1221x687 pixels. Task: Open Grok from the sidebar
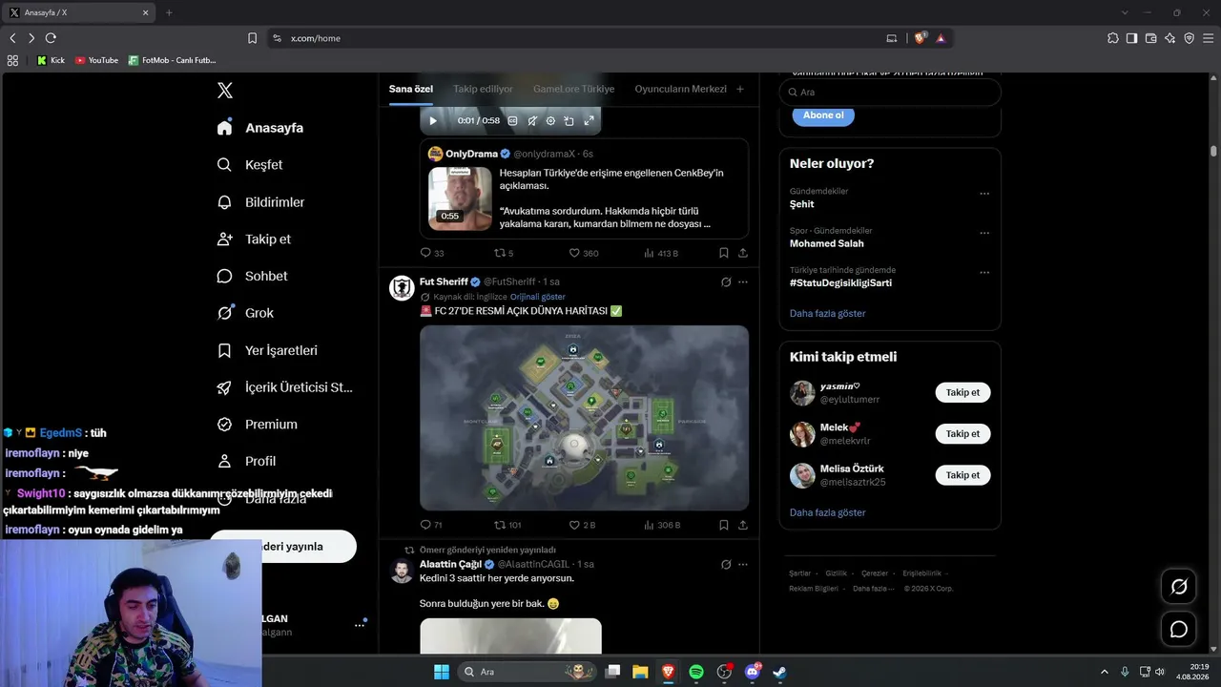click(x=245, y=313)
